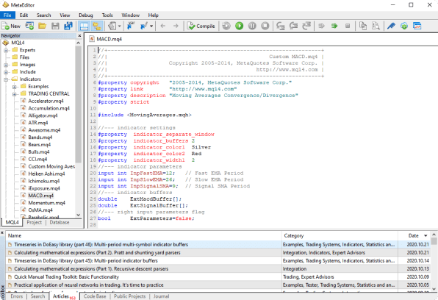
Task: Toggle the Toolbox panel toolbar button
Action: coord(97,26)
